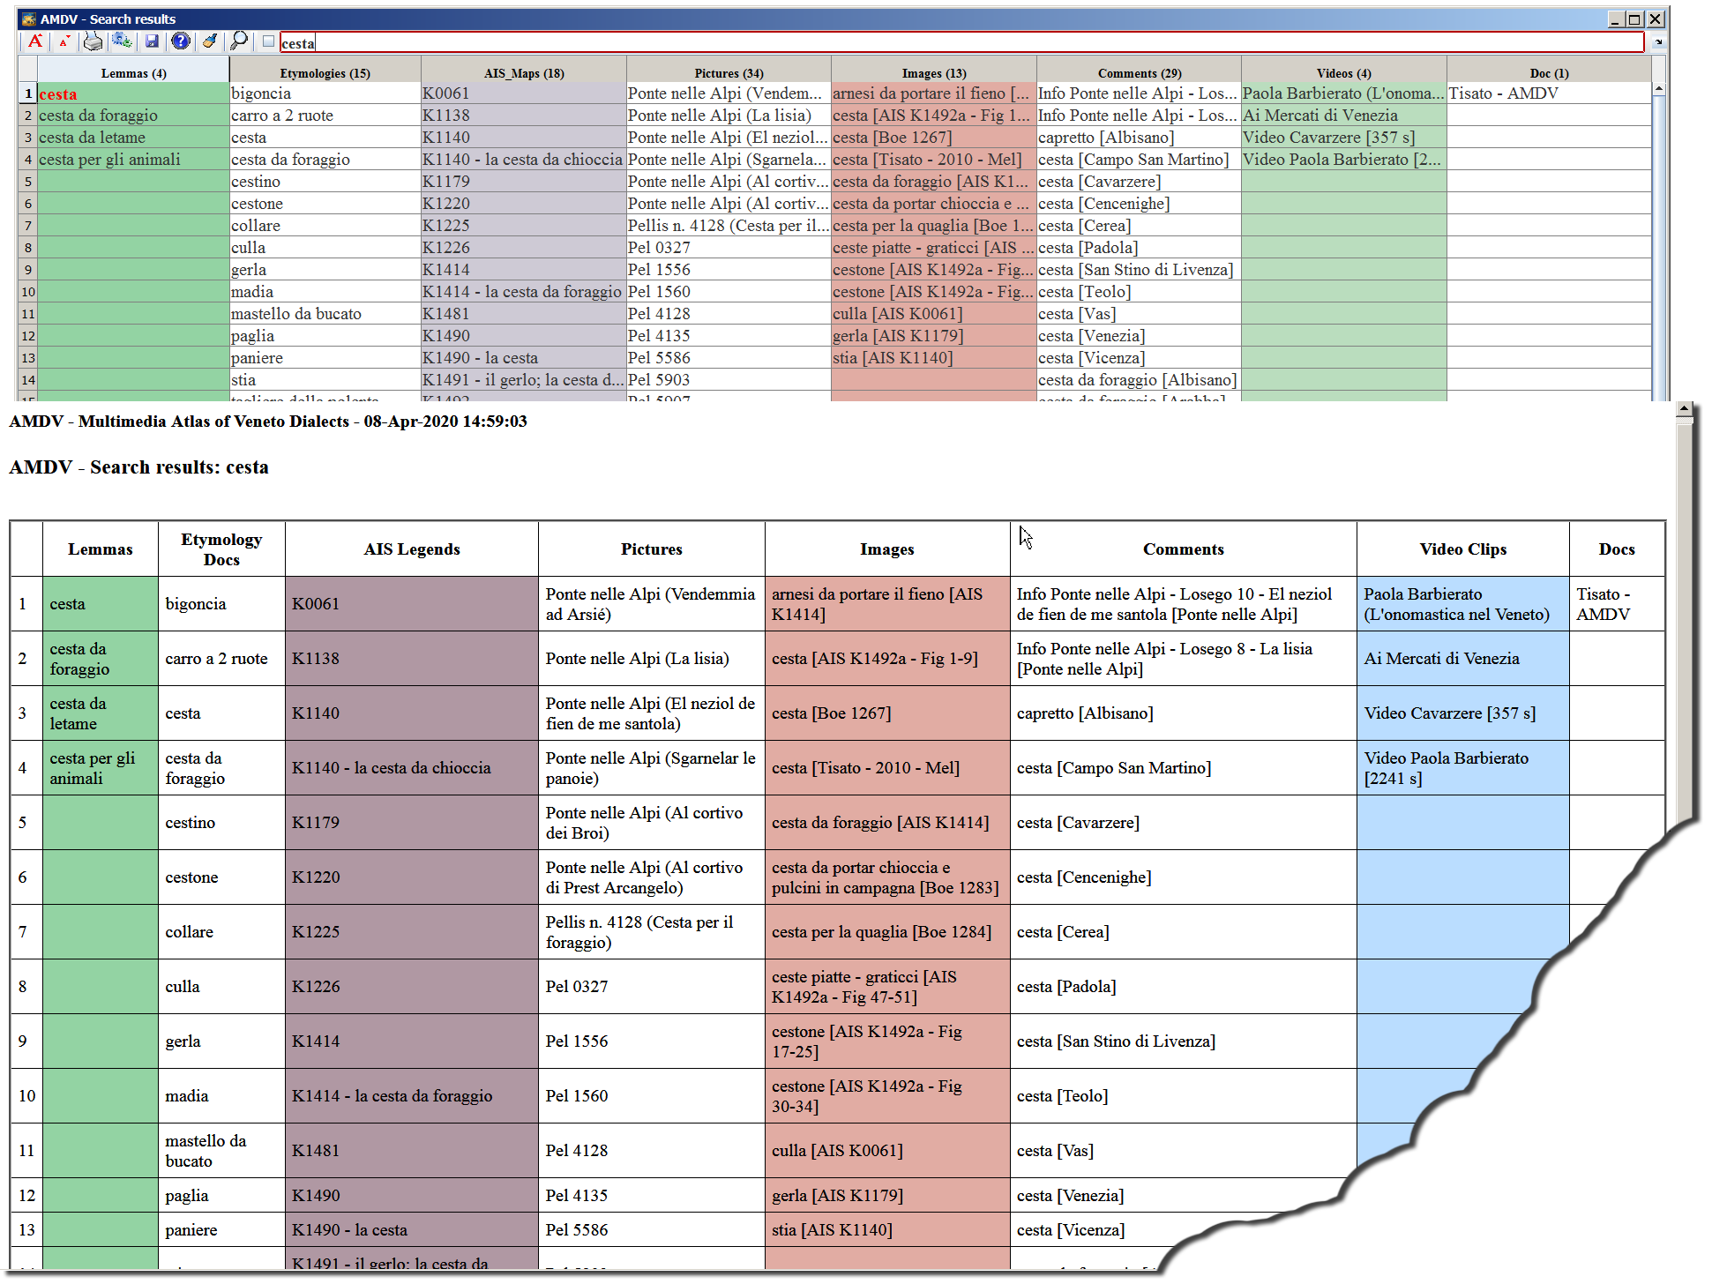Open help question mark icon
The image size is (1712, 1284).
click(181, 41)
